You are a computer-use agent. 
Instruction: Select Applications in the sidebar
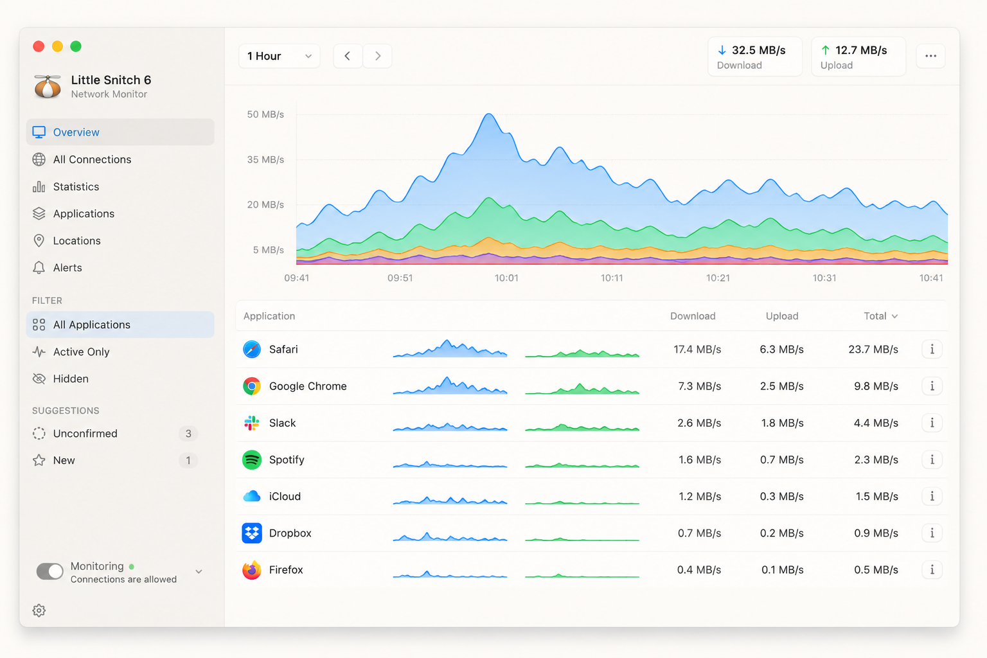[x=120, y=213]
